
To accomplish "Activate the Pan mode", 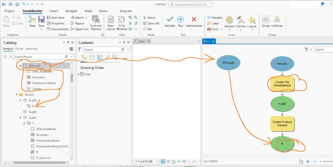I will click(147, 29).
